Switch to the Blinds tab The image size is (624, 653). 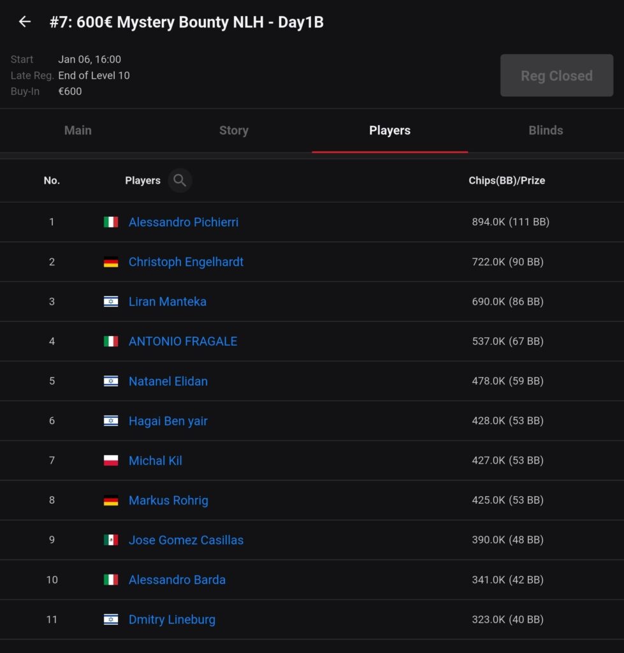546,130
